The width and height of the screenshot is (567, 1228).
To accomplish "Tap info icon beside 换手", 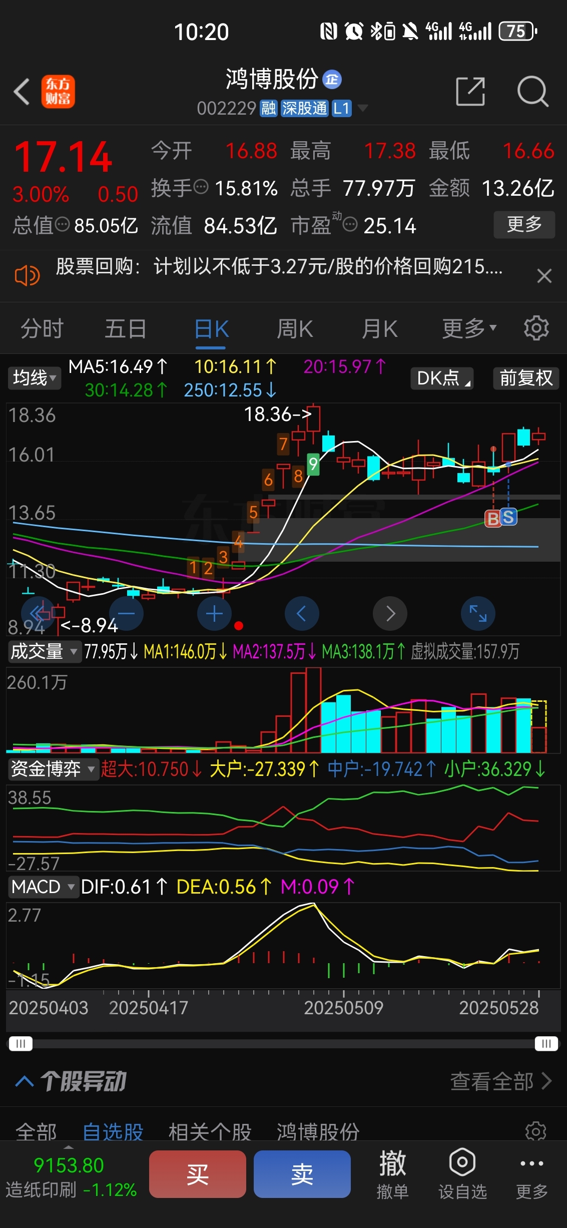I will pos(201,187).
